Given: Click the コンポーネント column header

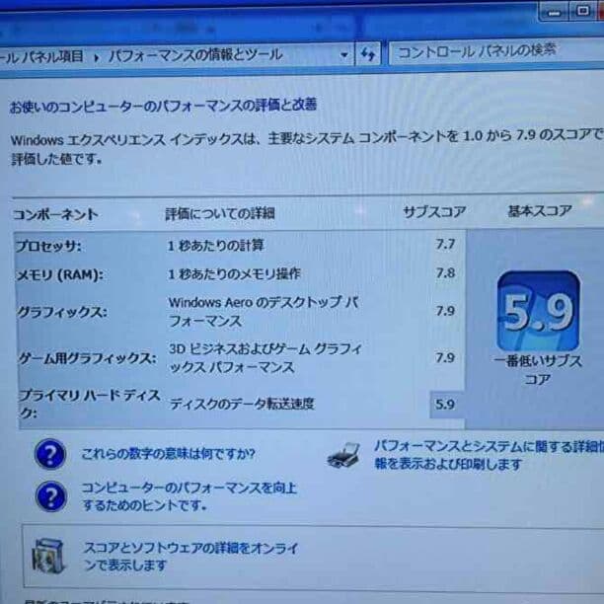Looking at the screenshot, I should 55,214.
